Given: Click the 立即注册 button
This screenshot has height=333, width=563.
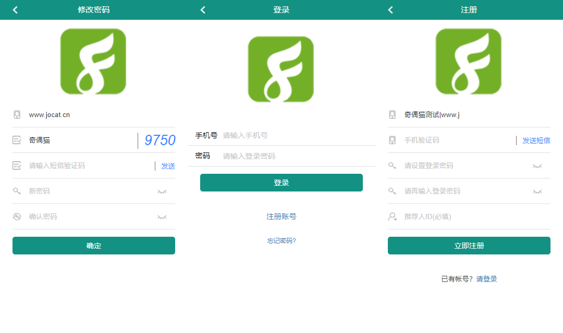Looking at the screenshot, I should [x=469, y=246].
